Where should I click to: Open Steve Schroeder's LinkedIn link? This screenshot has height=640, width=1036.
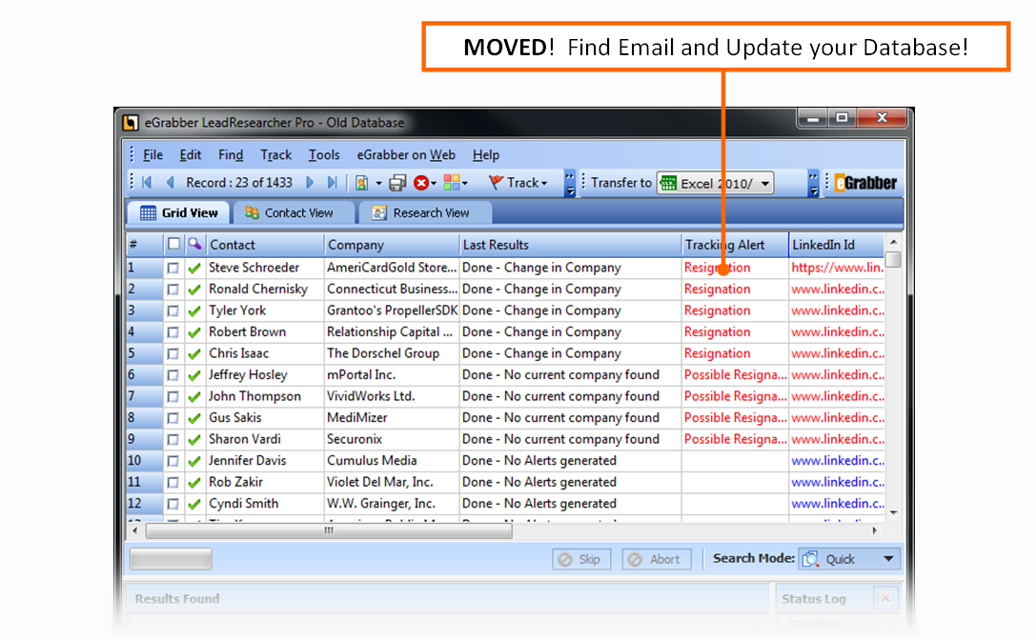(837, 268)
